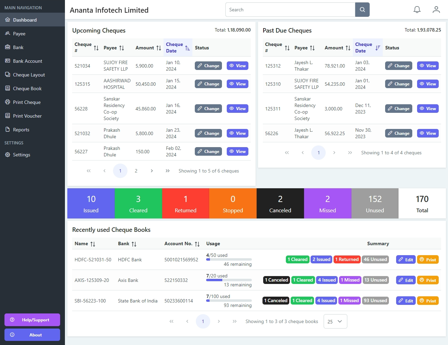This screenshot has height=345, width=448.
Task: Open rows-per-page dropdown showing 25
Action: 335,321
